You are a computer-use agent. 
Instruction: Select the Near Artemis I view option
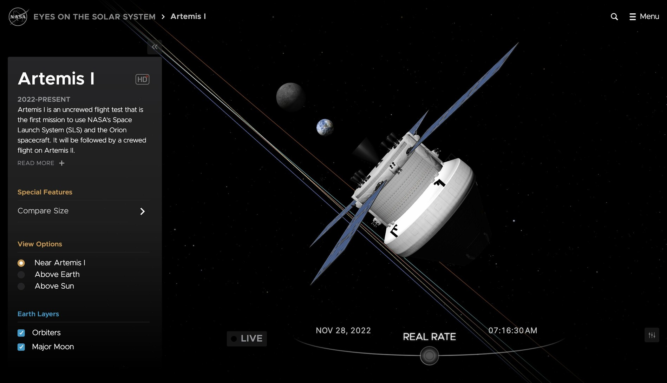tap(21, 263)
